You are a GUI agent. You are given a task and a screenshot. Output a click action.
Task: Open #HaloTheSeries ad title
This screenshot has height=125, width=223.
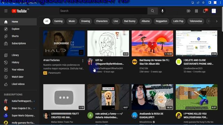pos(52,60)
